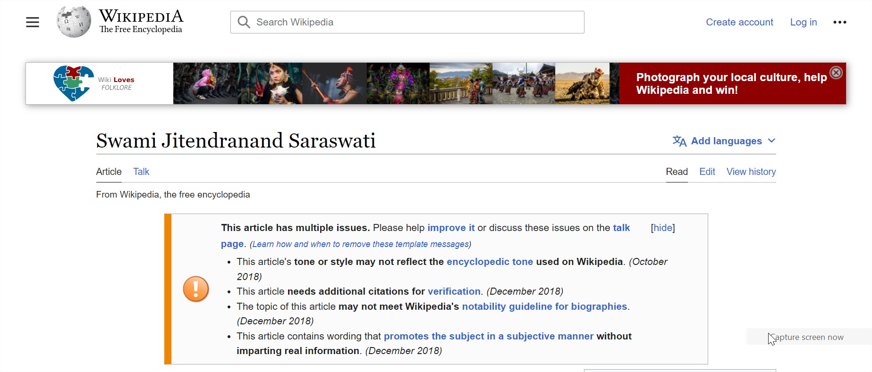Screen dimensions: 872x372
Task: Click the banner's photograph your local culture text
Action: click(x=731, y=83)
